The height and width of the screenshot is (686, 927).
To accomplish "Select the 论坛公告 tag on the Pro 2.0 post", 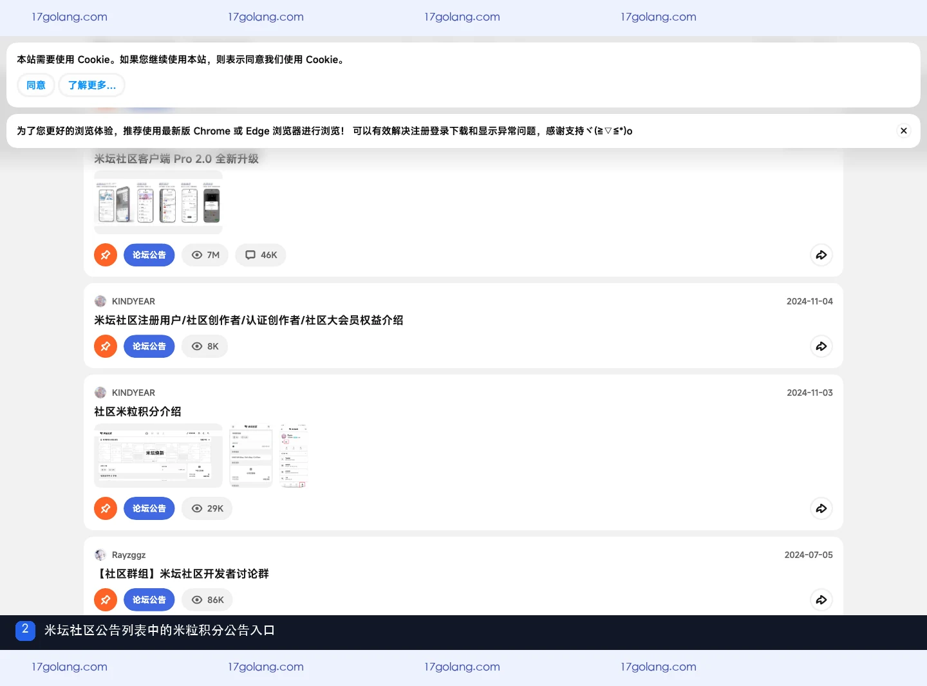I will click(x=149, y=255).
